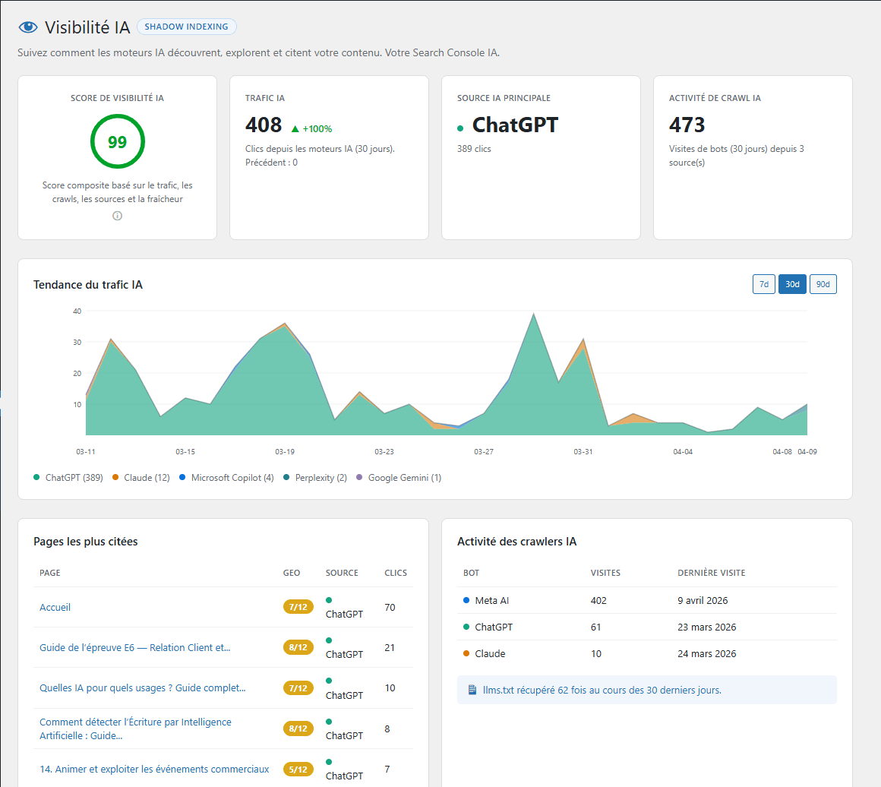
Task: Click the GEO column header
Action: 292,573
